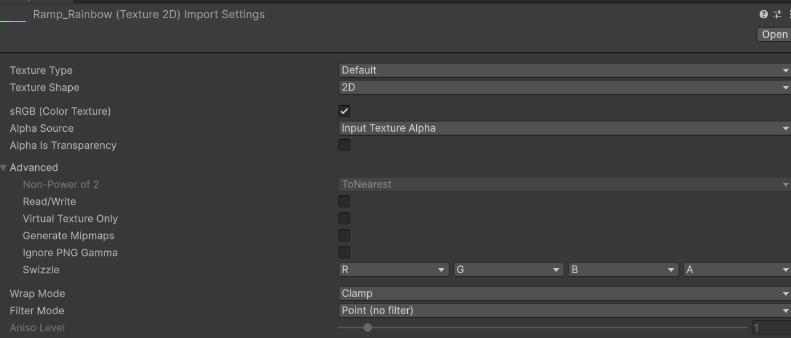The image size is (791, 338).
Task: Enable the Read/Write checkbox
Action: (x=344, y=202)
